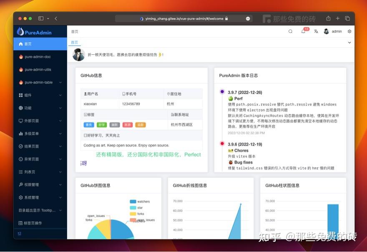Image resolution: width=367 pixels, height=252 pixels.
Task: Click the watchers legend color swatch
Action: (133, 201)
